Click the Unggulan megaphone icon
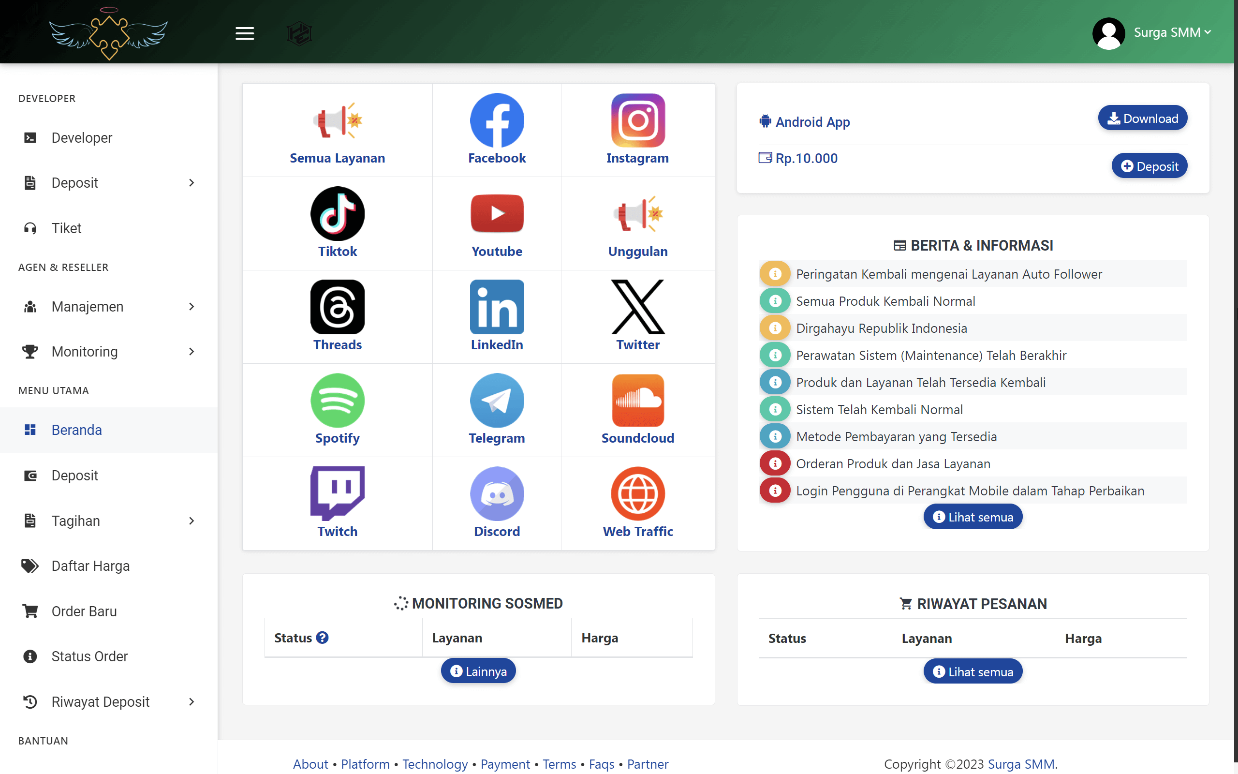 pyautogui.click(x=637, y=214)
